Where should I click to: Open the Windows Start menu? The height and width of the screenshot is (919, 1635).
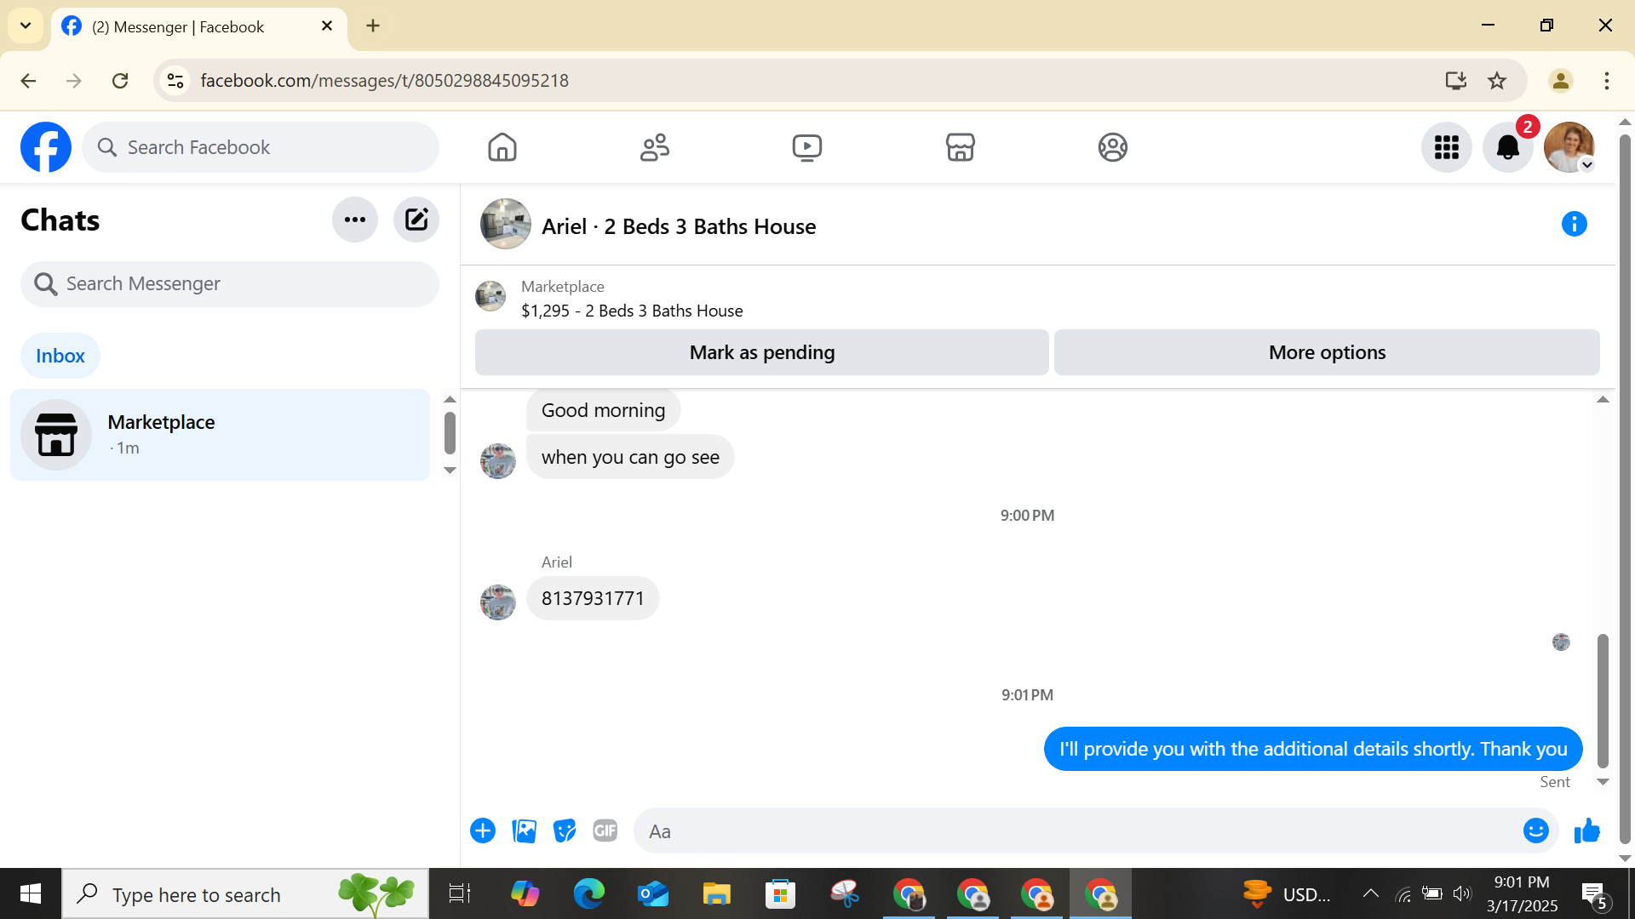(x=31, y=893)
